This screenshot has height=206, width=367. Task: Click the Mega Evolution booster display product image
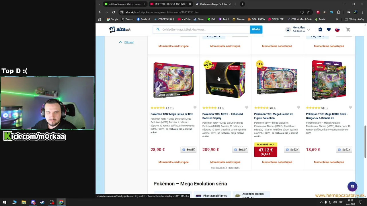pos(225,80)
